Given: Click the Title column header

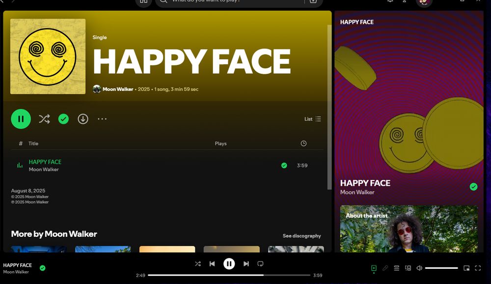Looking at the screenshot, I should click(x=33, y=143).
